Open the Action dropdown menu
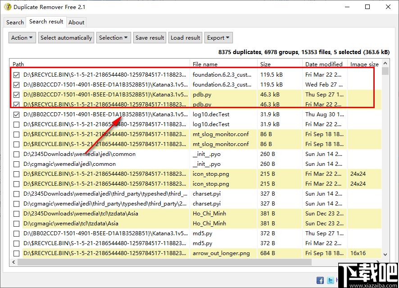399x288 pixels. [x=22, y=38]
